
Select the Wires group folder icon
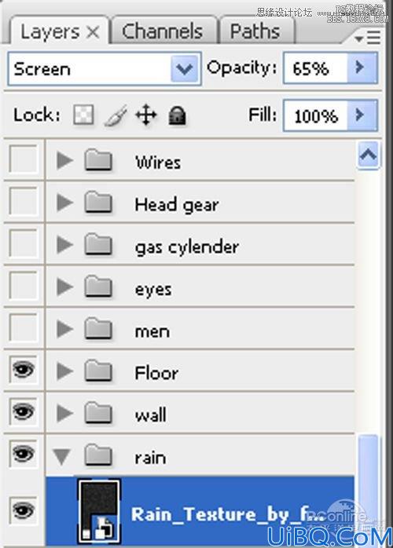[98, 160]
